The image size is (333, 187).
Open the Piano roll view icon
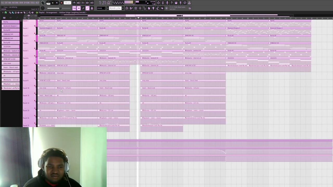click(131, 8)
